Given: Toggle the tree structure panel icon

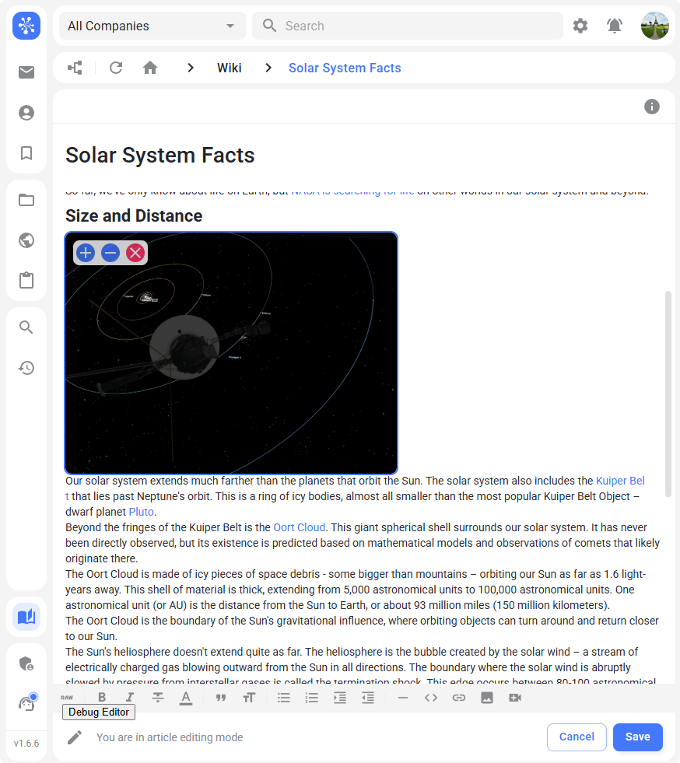Looking at the screenshot, I should (75, 68).
